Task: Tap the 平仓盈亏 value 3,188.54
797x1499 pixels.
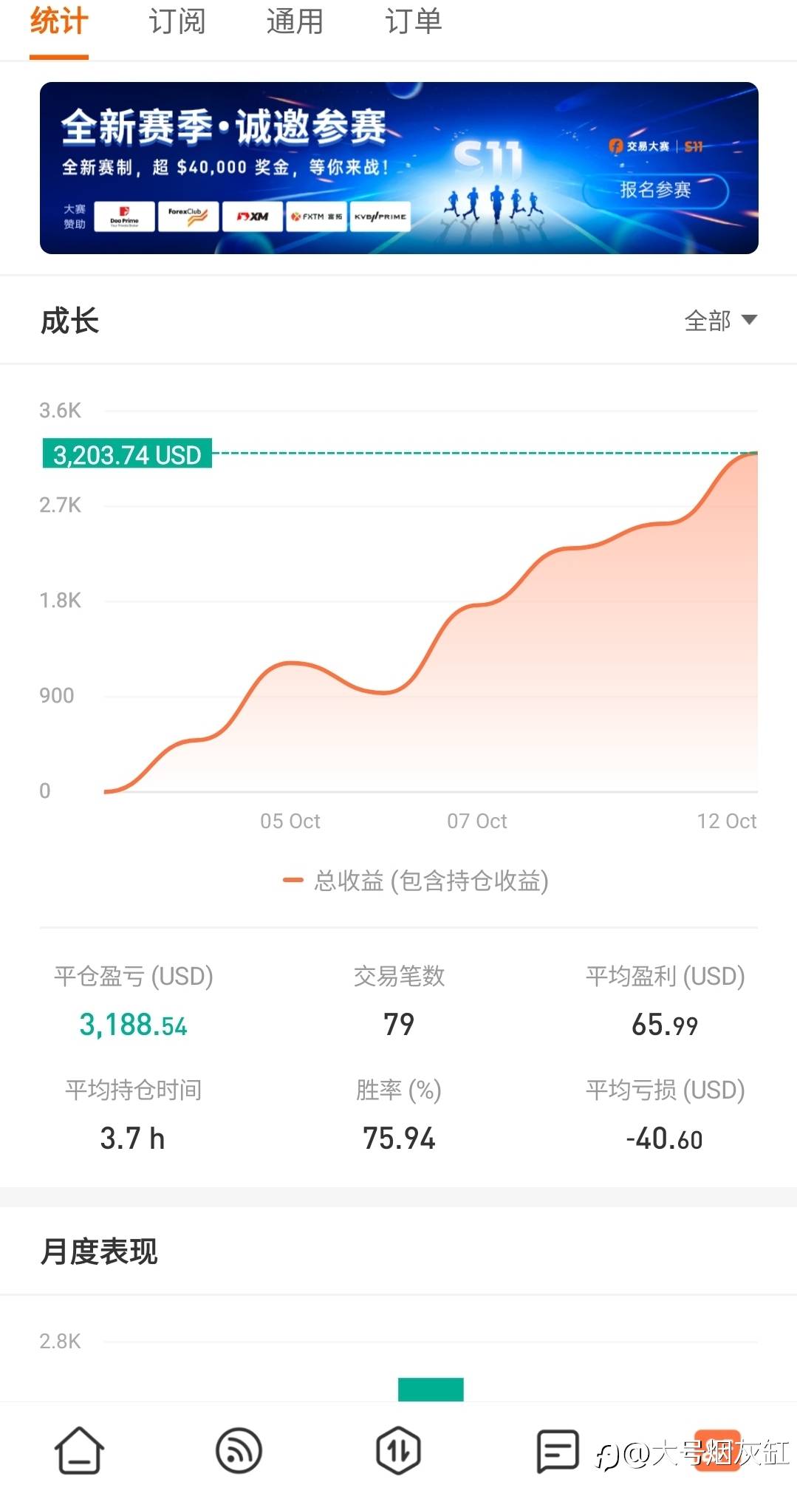Action: pyautogui.click(x=133, y=1025)
